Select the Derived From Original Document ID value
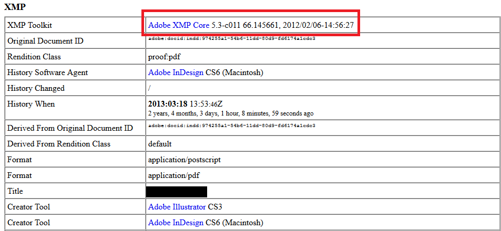The image size is (501, 231). [x=232, y=125]
